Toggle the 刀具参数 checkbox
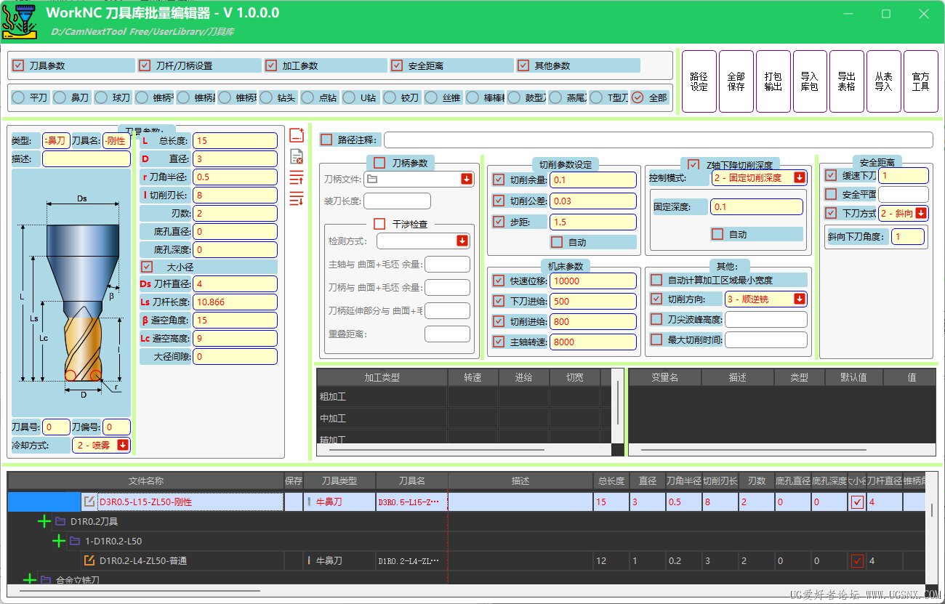This screenshot has height=604, width=945. tap(18, 65)
